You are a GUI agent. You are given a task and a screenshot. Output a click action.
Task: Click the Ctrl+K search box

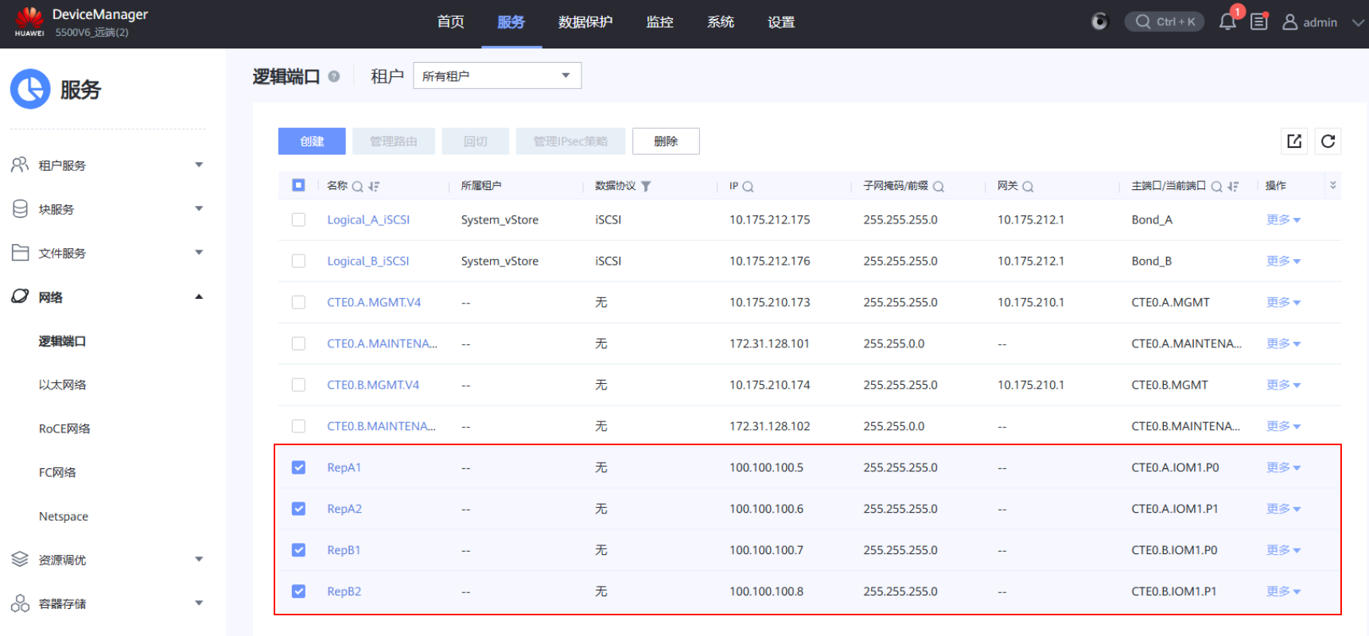click(x=1165, y=22)
